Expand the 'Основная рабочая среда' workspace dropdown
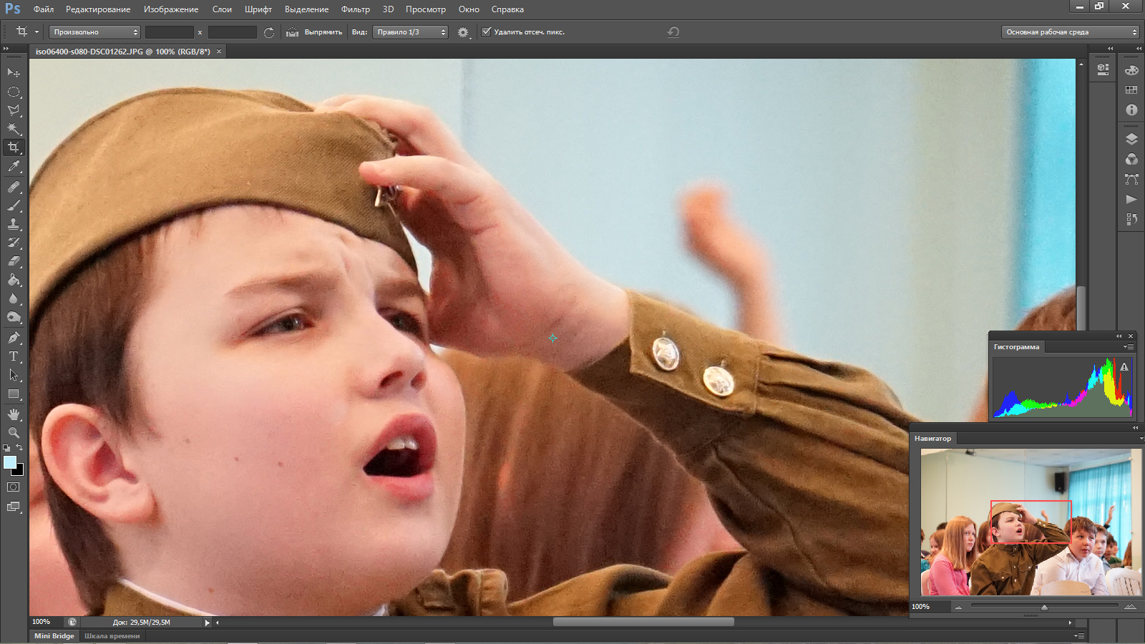This screenshot has width=1145, height=644. tap(1069, 32)
